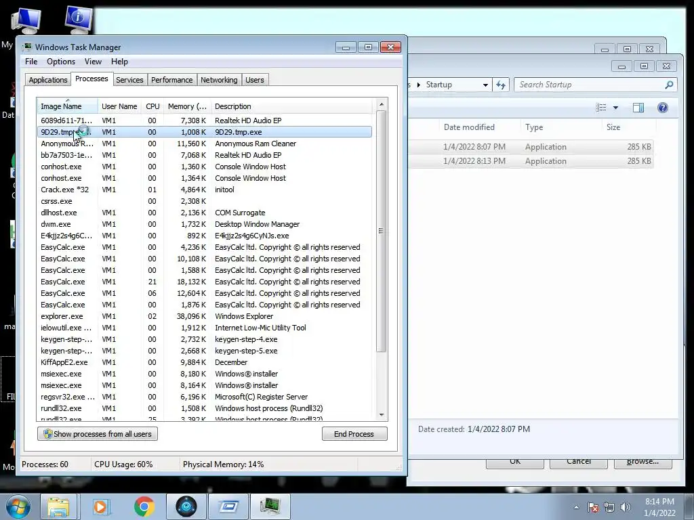694x520 pixels.
Task: Open the View menu in Task Manager
Action: click(93, 62)
